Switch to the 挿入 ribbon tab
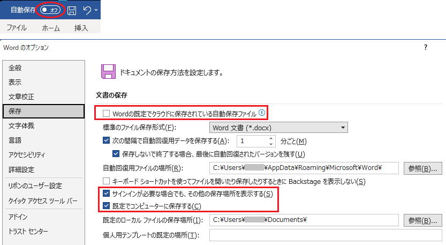Image resolution: width=446 pixels, height=245 pixels. tap(81, 28)
